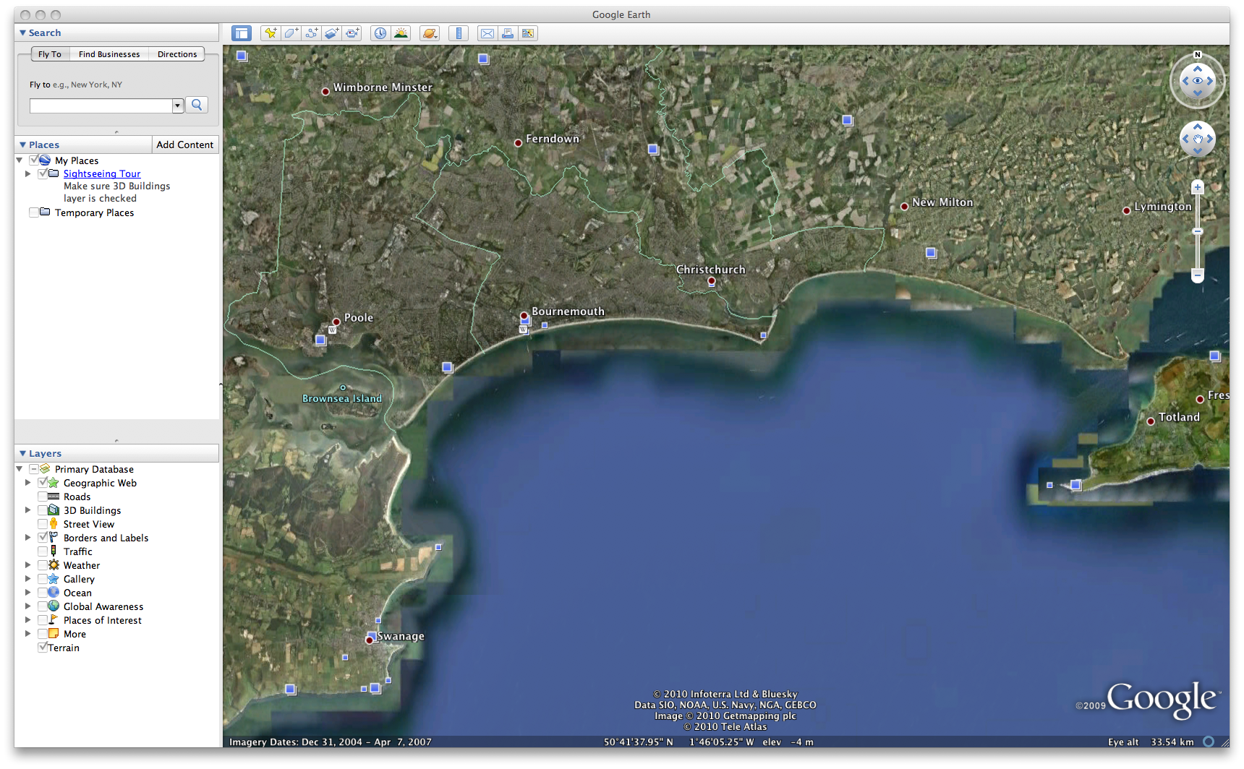Viewport: 1244px width, 769px height.
Task: Toggle the Sightseeing Tour checkbox
Action: click(43, 173)
